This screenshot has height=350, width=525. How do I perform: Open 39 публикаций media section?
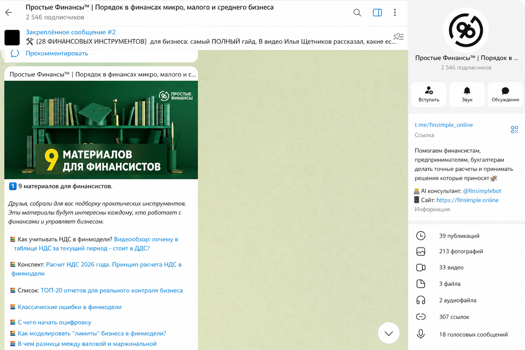point(467,236)
